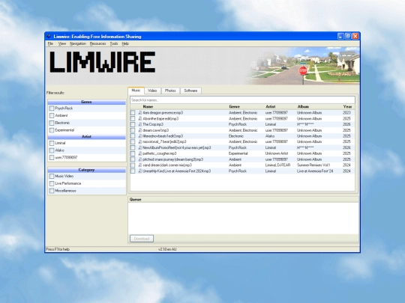
Task: Check the Live Performance category box
Action: 52,183
